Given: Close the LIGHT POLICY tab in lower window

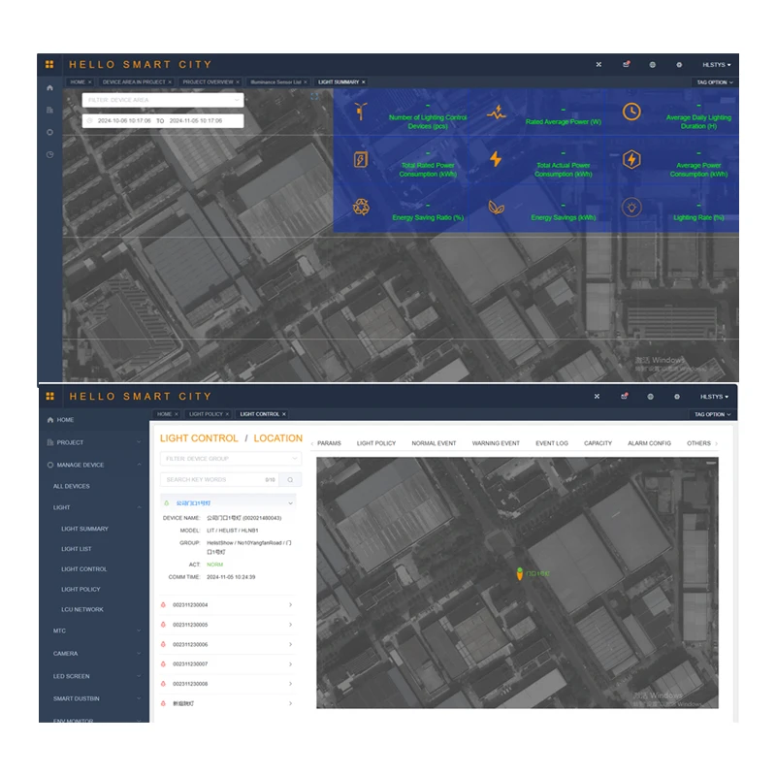Looking at the screenshot, I should click(x=228, y=414).
